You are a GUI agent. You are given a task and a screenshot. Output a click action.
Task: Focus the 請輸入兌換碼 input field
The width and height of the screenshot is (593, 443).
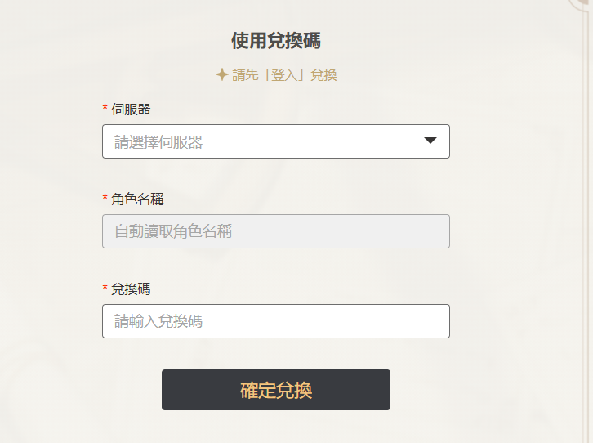tap(276, 321)
